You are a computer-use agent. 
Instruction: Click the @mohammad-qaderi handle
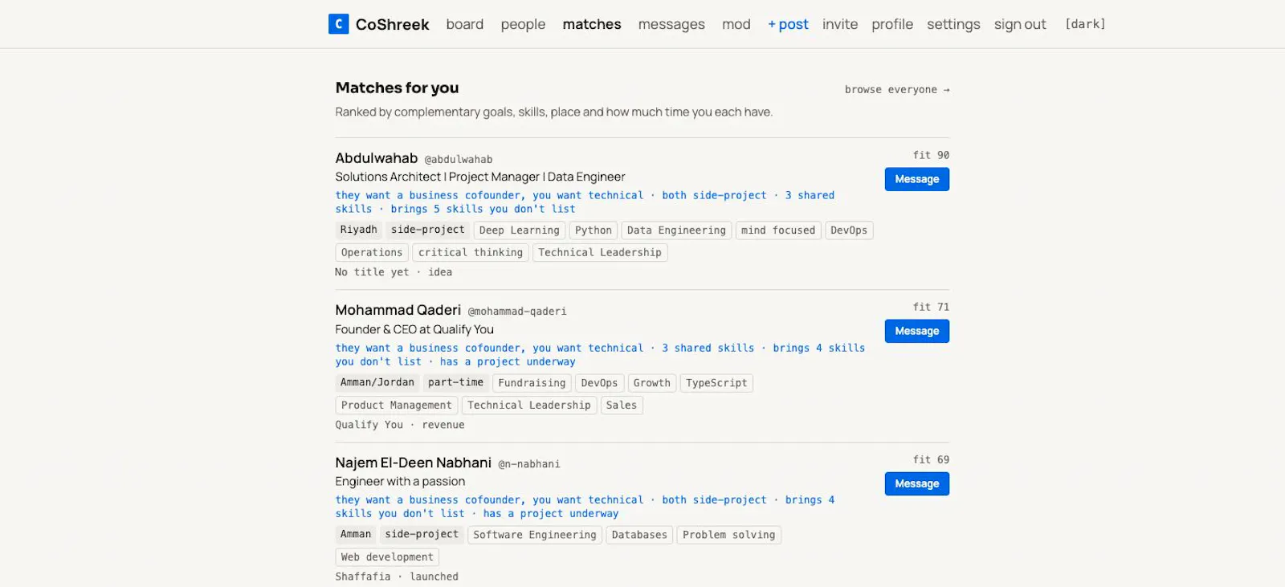point(517,312)
